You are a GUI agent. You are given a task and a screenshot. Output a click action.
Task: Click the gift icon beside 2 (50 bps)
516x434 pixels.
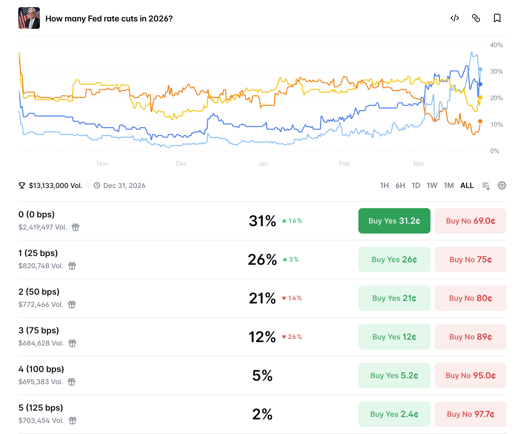point(72,305)
